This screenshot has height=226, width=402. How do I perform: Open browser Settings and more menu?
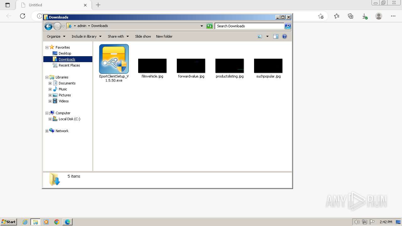(x=393, y=16)
